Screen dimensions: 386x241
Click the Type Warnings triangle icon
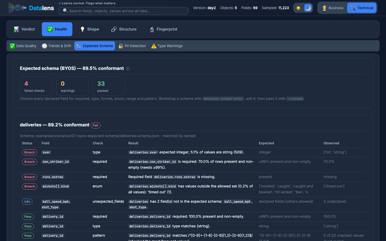(x=154, y=46)
